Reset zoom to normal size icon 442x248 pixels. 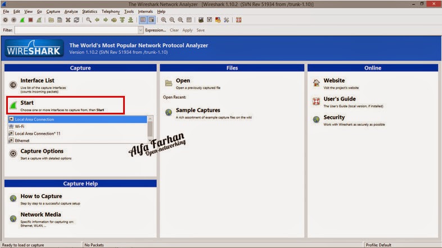pyautogui.click(x=181, y=20)
